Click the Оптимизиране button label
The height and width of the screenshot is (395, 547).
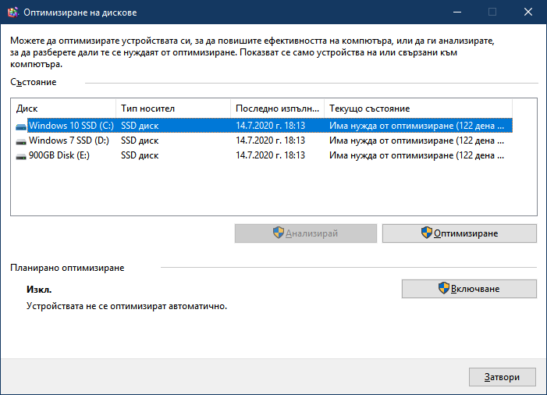tap(466, 233)
